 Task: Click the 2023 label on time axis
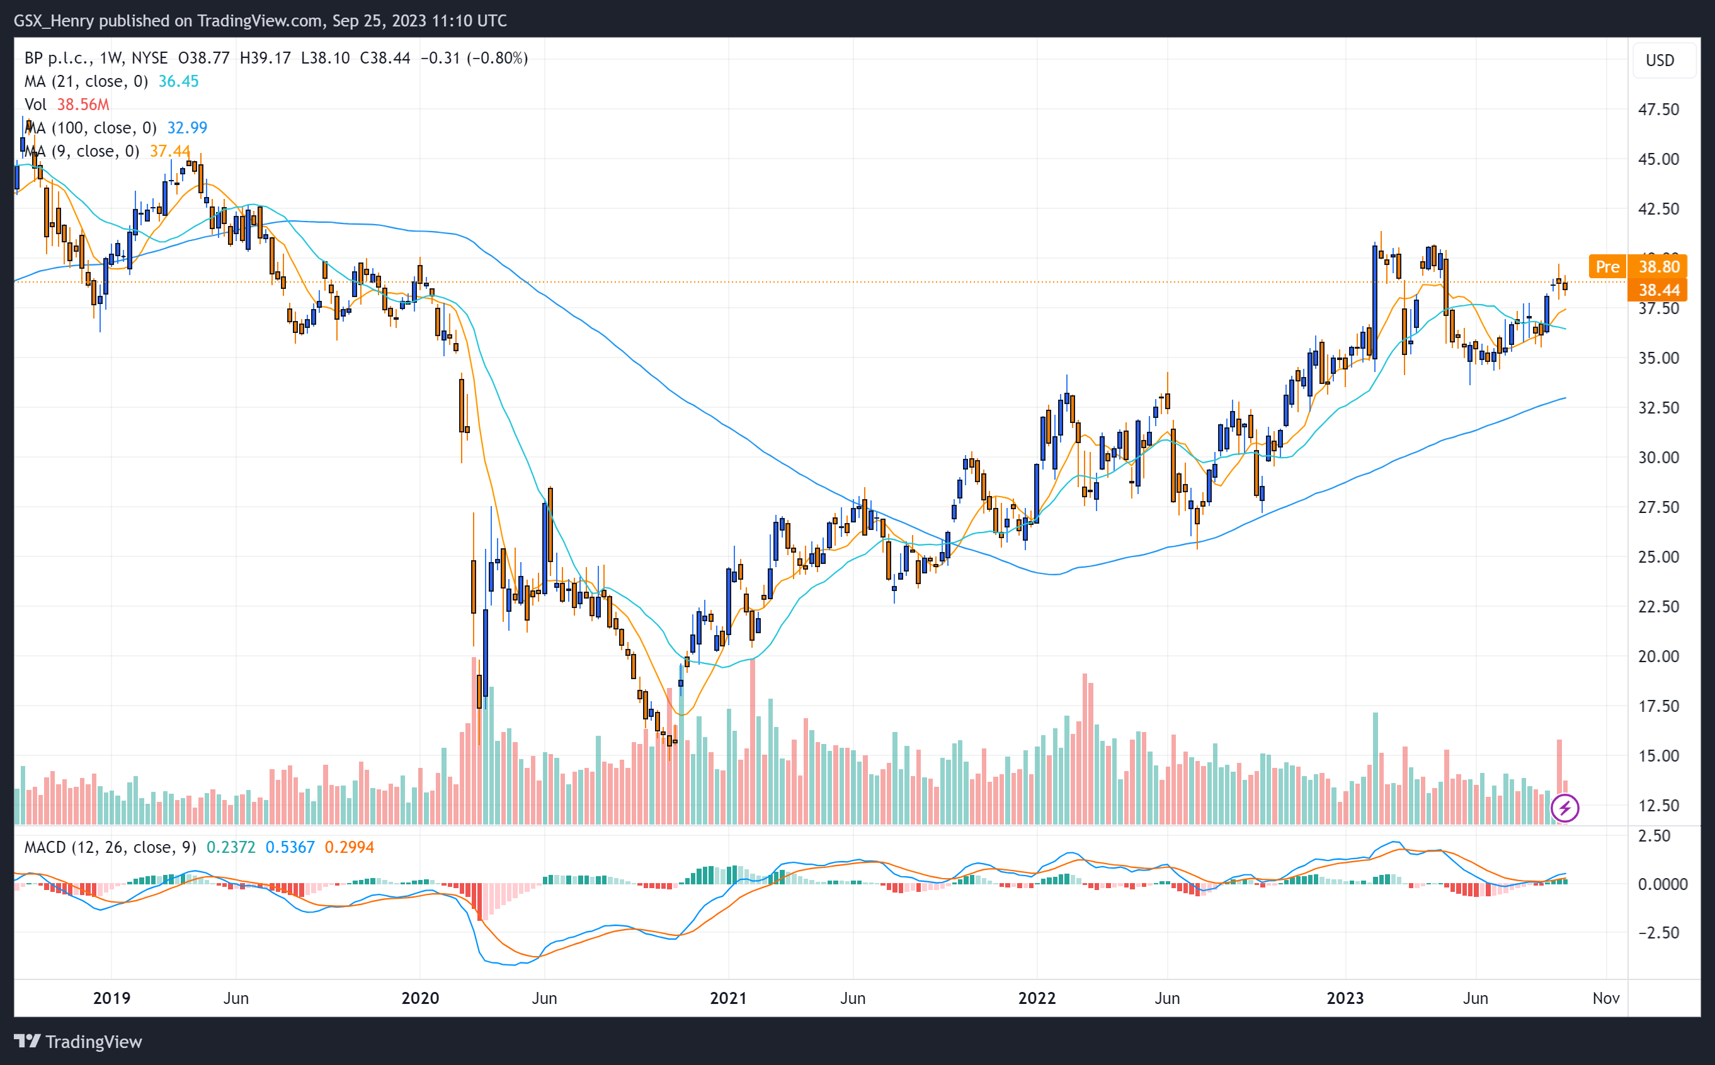click(1345, 998)
